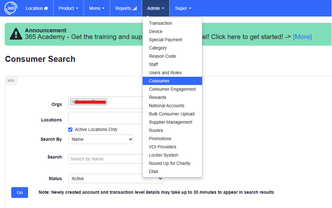
Task: Choose Bulk Consumer Upload
Action: 172,114
